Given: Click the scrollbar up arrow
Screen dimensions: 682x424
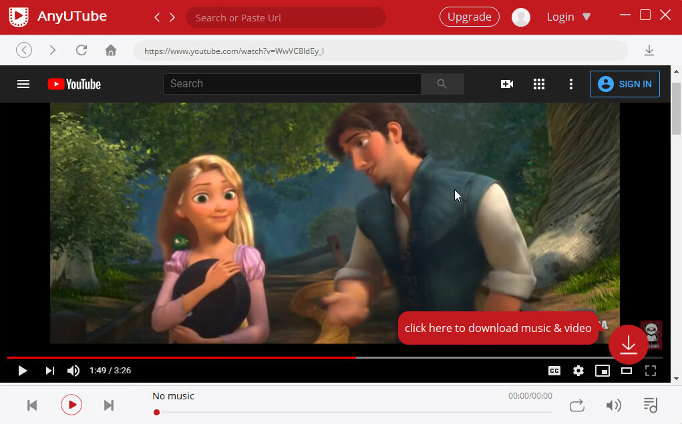Looking at the screenshot, I should [676, 71].
